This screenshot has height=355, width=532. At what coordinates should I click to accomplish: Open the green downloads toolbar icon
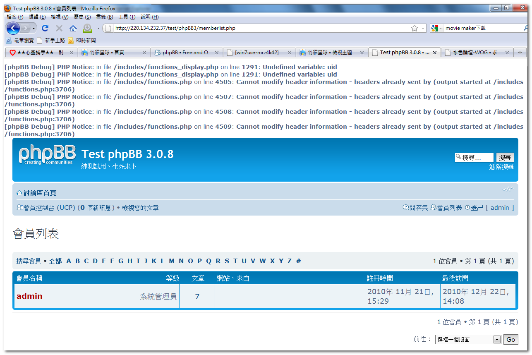tap(87, 28)
